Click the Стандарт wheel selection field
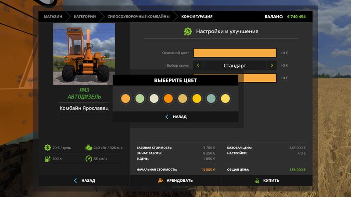The width and height of the screenshot is (351, 197). coord(235,66)
